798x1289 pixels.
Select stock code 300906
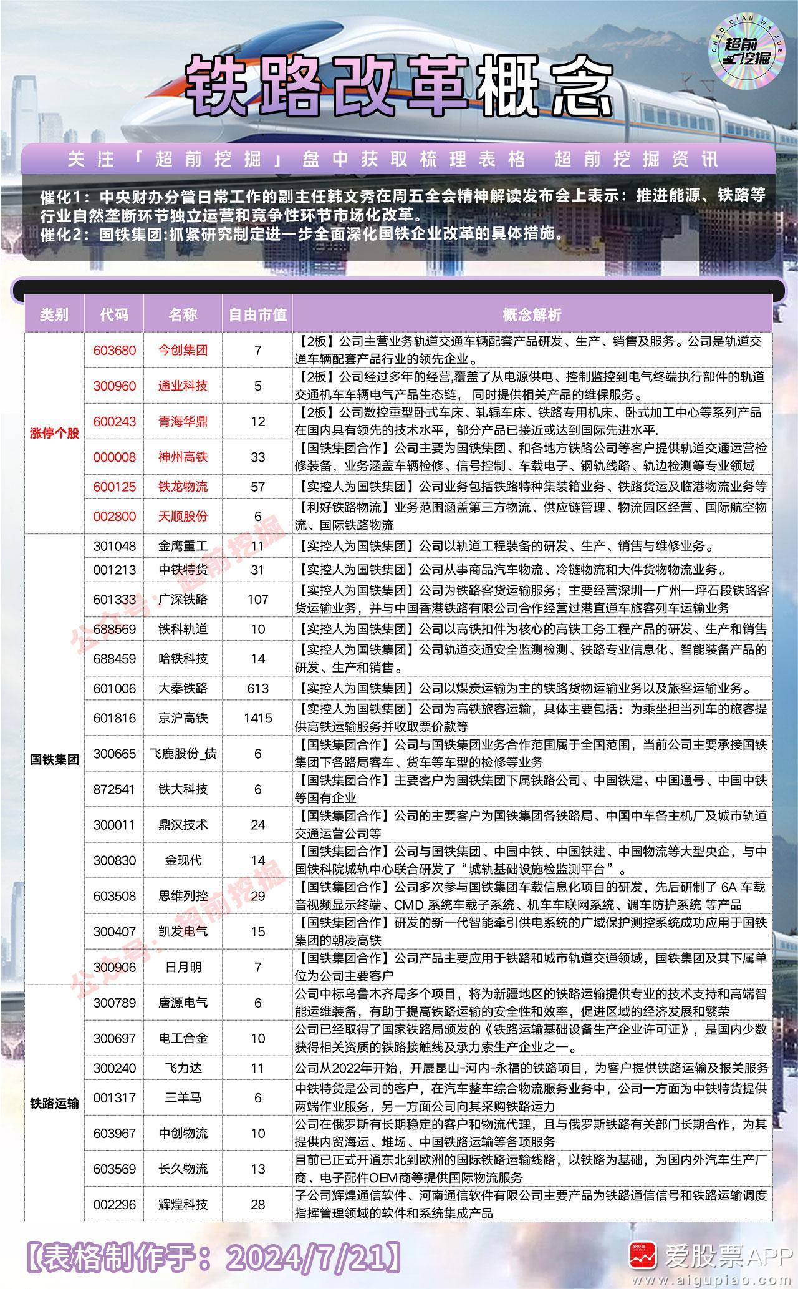pyautogui.click(x=114, y=967)
